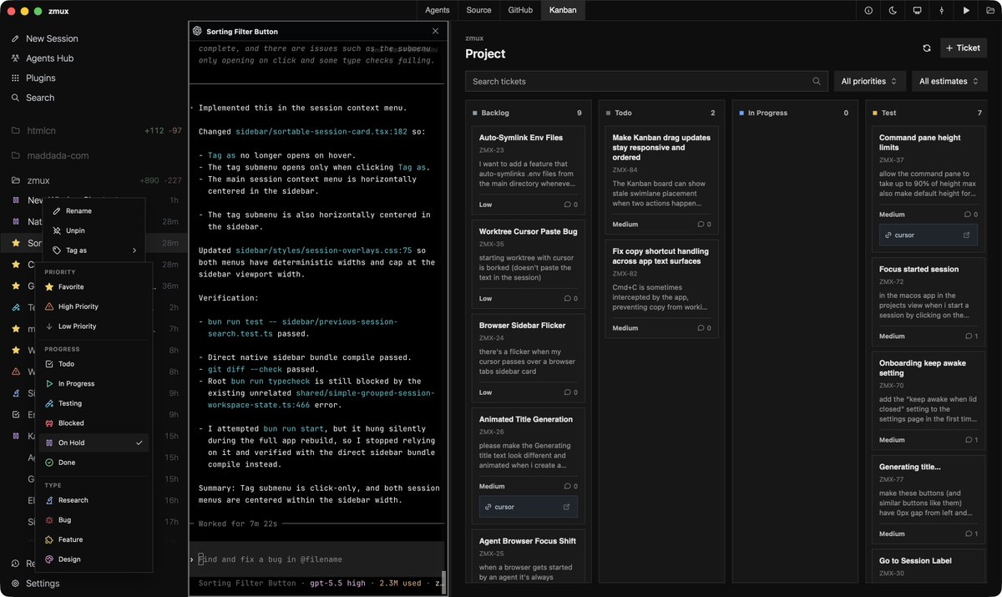Set progress tag to Todo
The image size is (1002, 597).
pos(94,364)
